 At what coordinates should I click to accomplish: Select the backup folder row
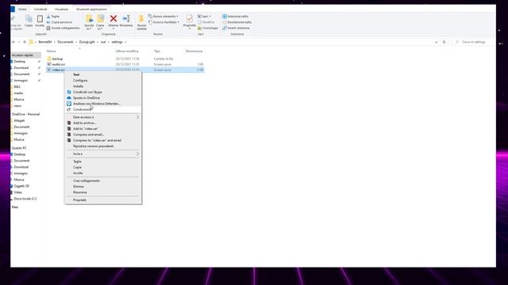pos(125,59)
